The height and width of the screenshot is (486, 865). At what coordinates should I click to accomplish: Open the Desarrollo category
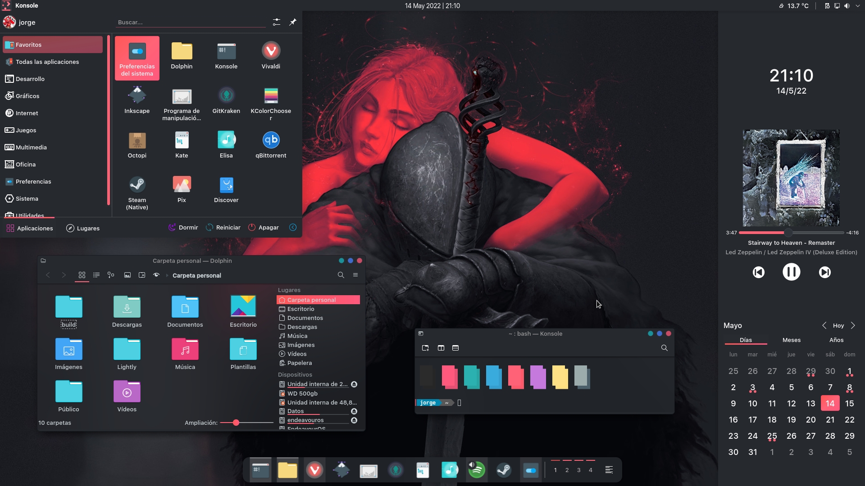click(53, 79)
